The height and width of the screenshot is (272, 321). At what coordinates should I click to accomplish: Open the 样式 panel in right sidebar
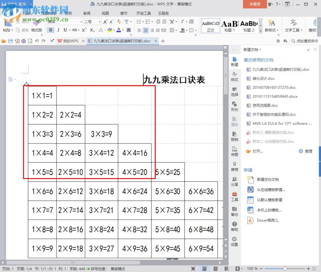pos(234,77)
